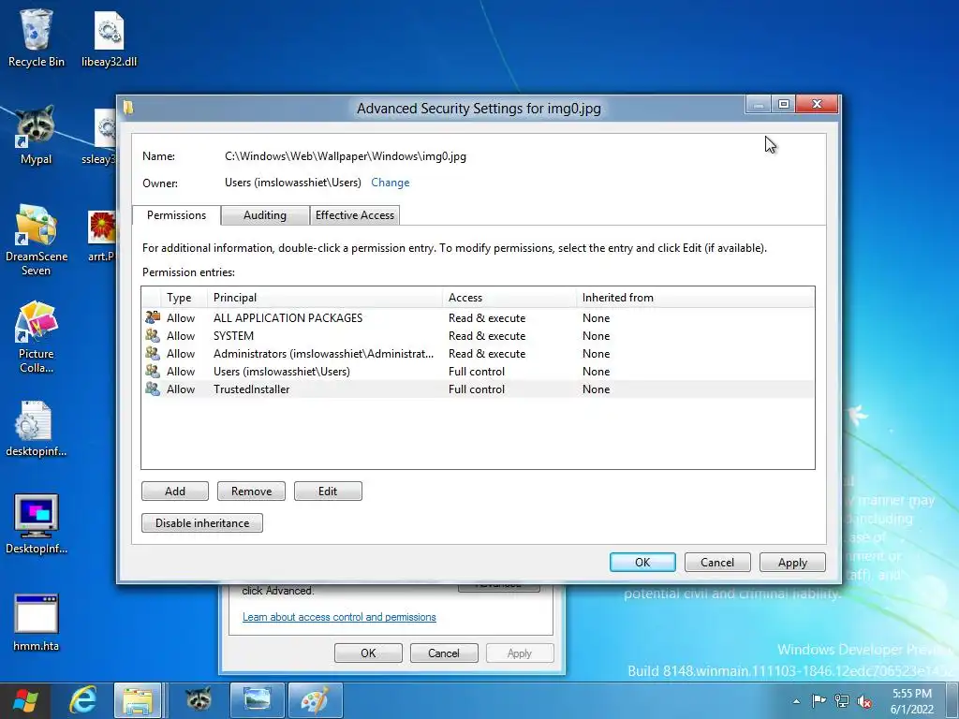Viewport: 959px width, 719px height.
Task: Cancel the Advanced Security Settings dialog
Action: click(x=717, y=562)
